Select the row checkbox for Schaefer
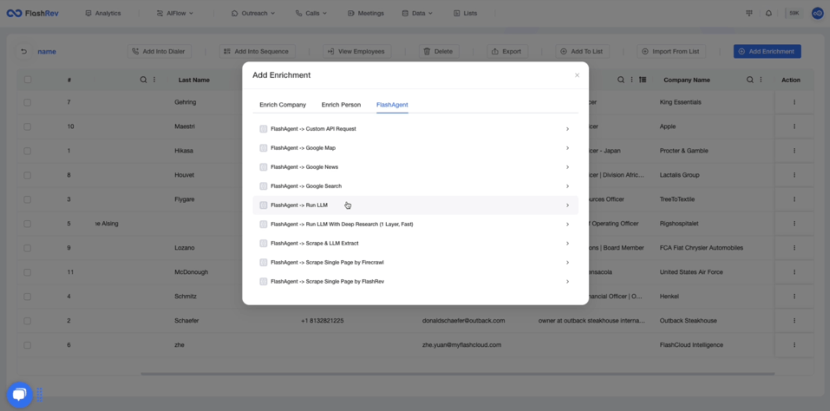This screenshot has height=411, width=830. click(x=27, y=321)
